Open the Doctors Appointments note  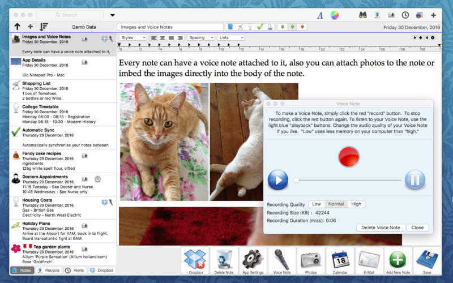coord(63,185)
